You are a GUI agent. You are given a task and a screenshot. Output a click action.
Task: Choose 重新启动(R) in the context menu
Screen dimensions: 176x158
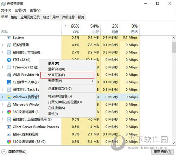point(68,69)
